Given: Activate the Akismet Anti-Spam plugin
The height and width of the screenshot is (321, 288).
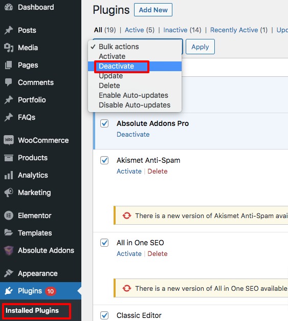Looking at the screenshot, I should (x=129, y=172).
